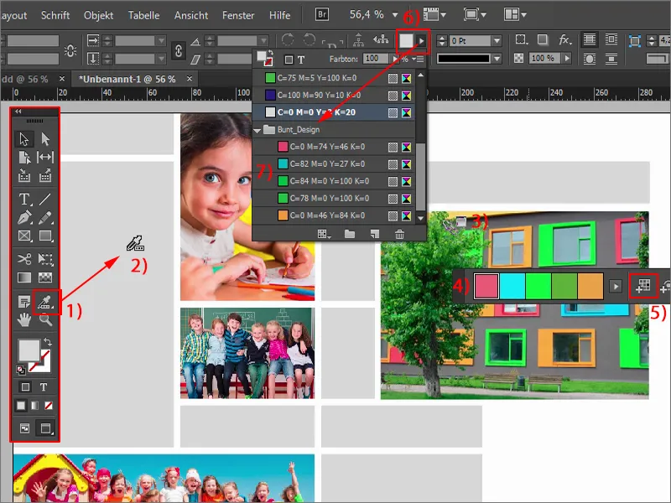Select the Gap tool
Viewport: 671px width, 503px height.
click(x=45, y=158)
